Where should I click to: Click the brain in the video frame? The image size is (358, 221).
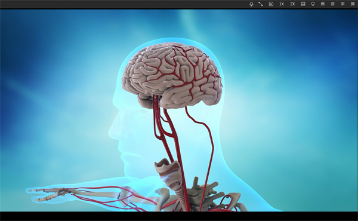click(172, 75)
